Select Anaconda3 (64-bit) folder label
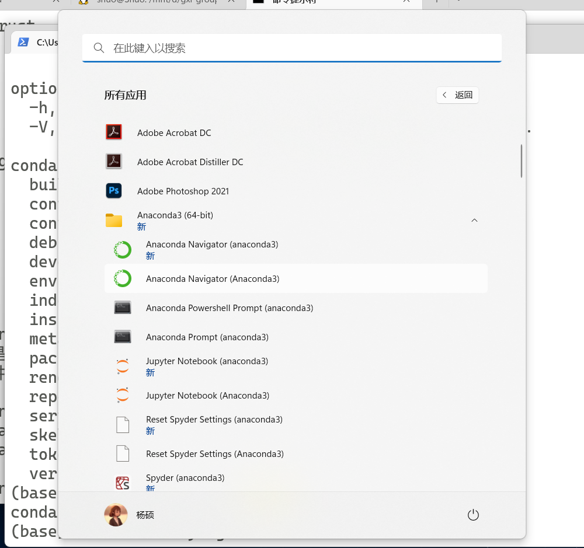Viewport: 584px width, 548px height. tap(175, 215)
